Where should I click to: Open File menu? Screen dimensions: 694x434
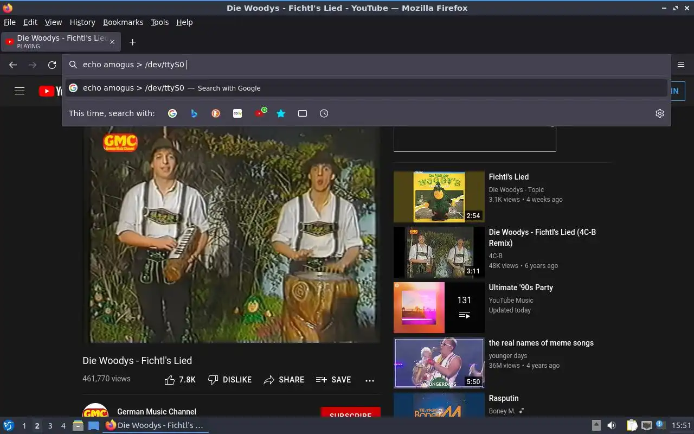tap(10, 22)
